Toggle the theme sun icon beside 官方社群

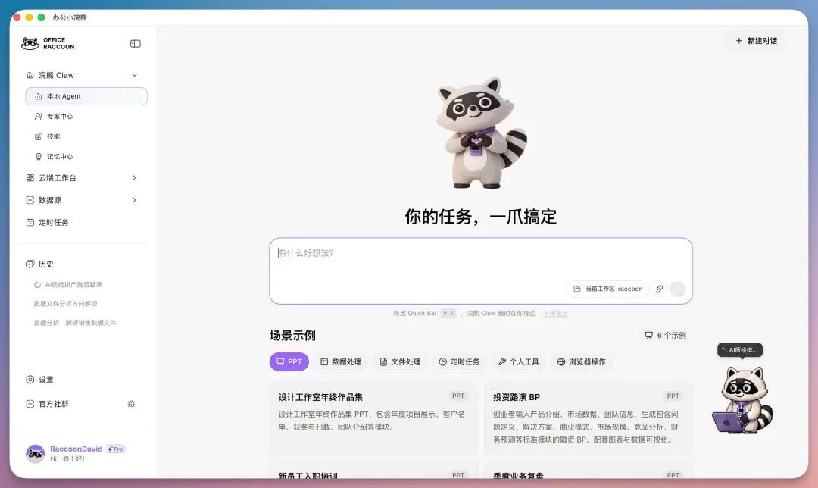point(132,404)
